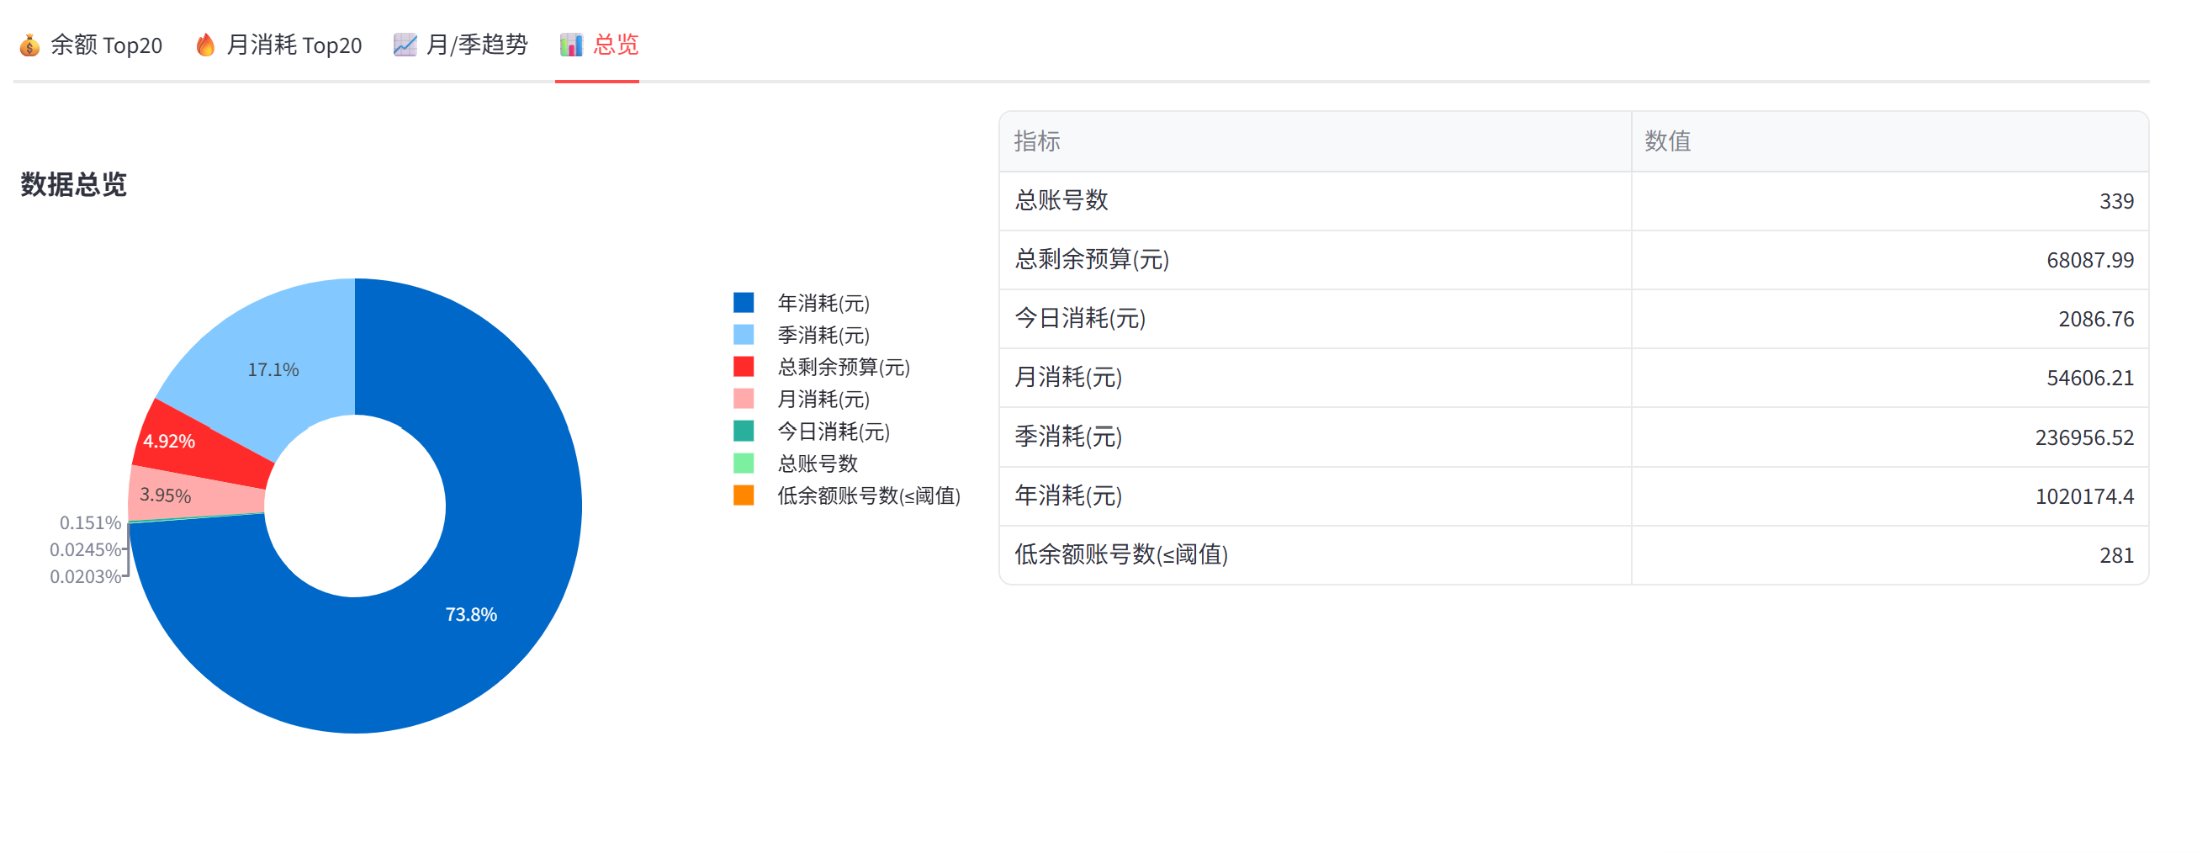Screen dimensions: 2197x853
Task: Toggle 低余额账号数 orange legend swatch
Action: 744,495
